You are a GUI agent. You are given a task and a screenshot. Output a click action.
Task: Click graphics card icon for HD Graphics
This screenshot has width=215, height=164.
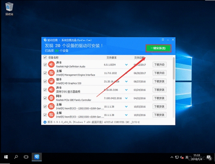click(51, 81)
